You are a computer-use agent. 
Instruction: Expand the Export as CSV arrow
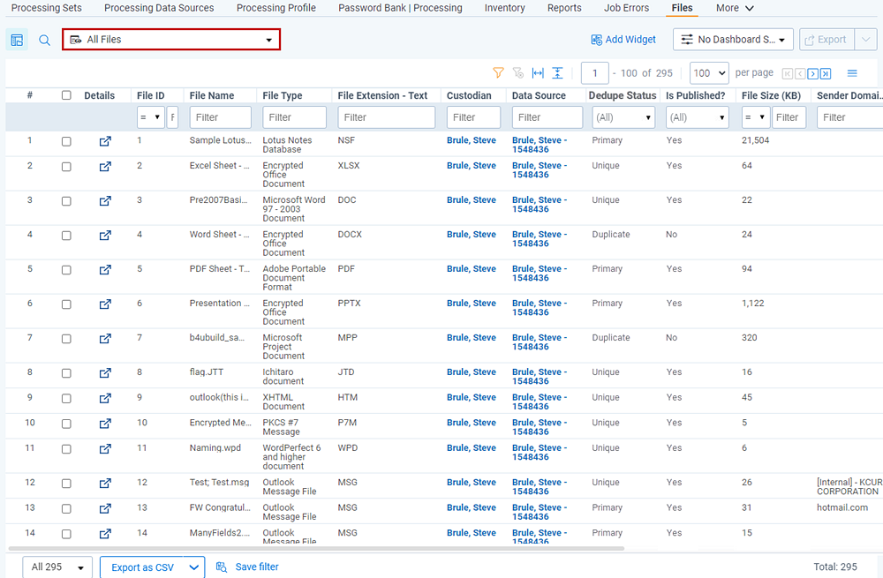coord(193,567)
